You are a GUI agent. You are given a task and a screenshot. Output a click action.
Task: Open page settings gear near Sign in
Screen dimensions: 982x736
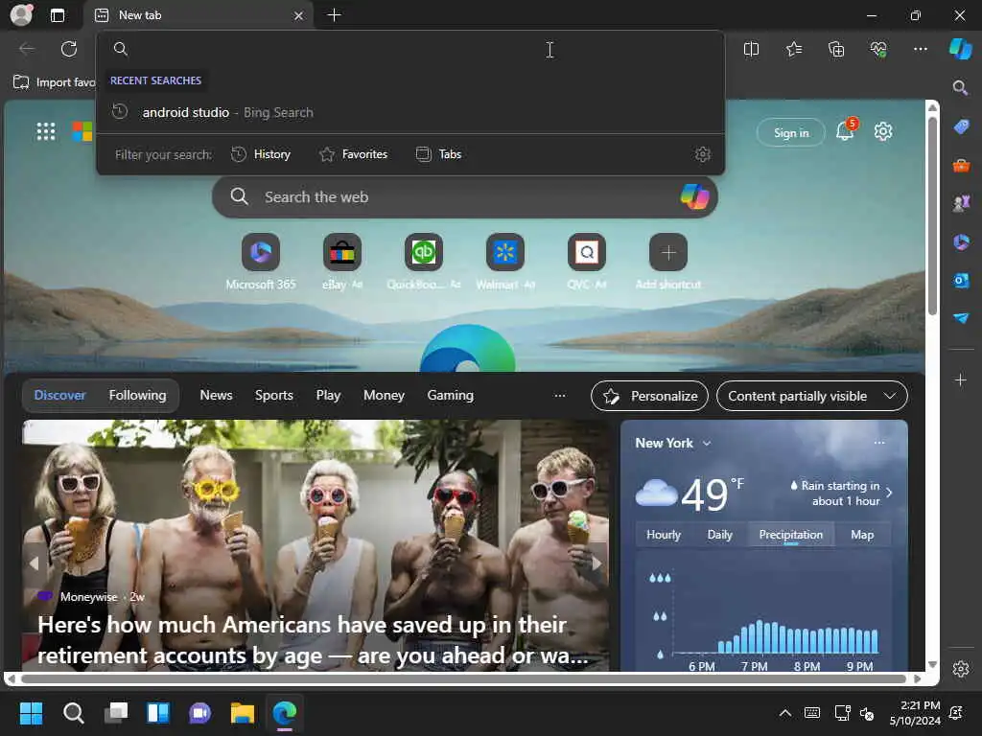point(883,131)
